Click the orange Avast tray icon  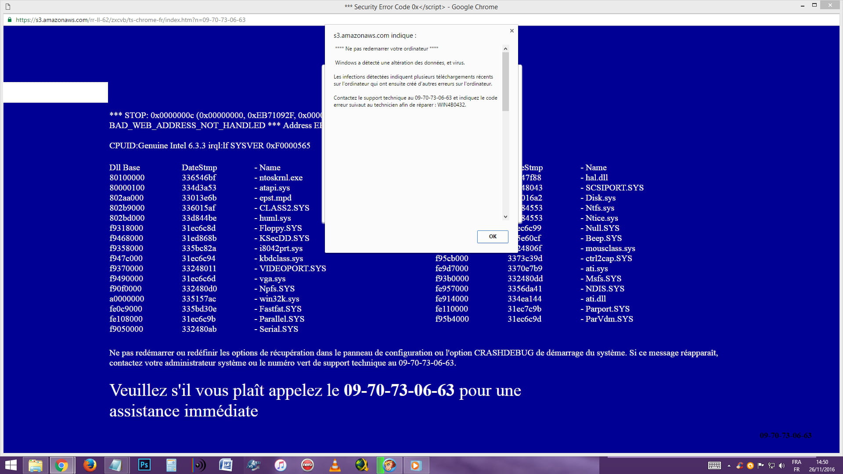[750, 466]
